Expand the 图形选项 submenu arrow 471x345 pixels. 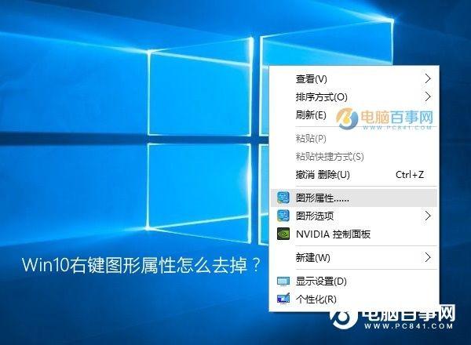pos(428,216)
